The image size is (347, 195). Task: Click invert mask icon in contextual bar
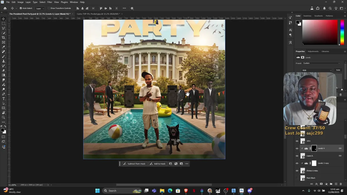[x=176, y=164]
